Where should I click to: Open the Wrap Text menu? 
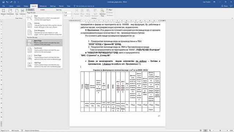click(82, 12)
